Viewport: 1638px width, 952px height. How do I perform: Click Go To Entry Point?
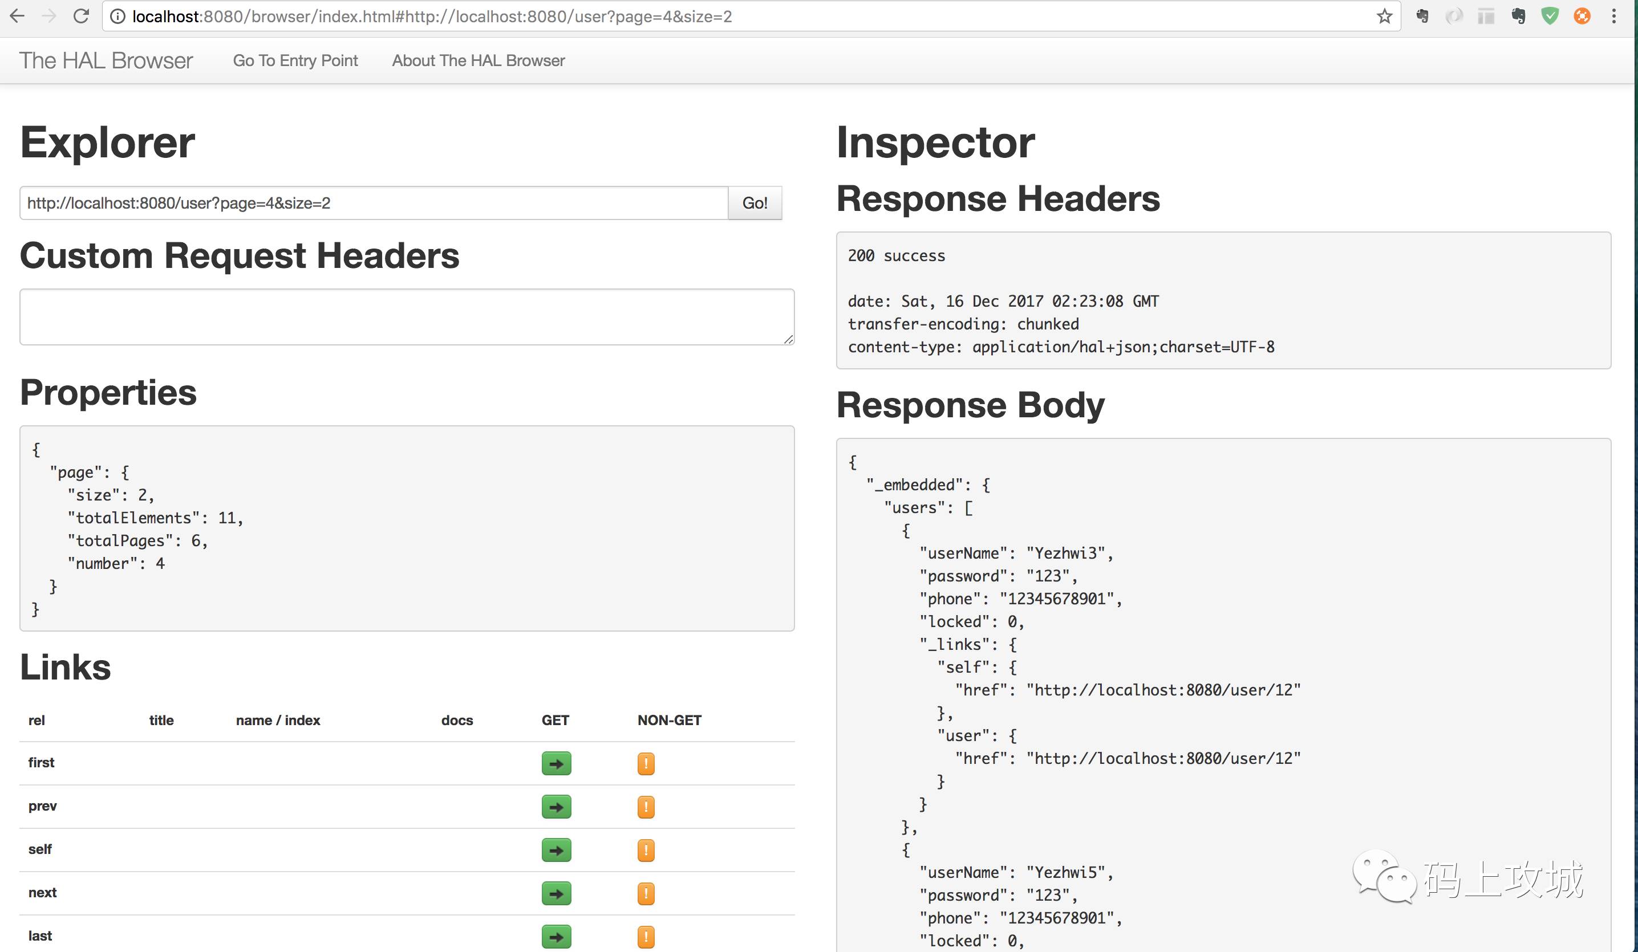pos(295,60)
